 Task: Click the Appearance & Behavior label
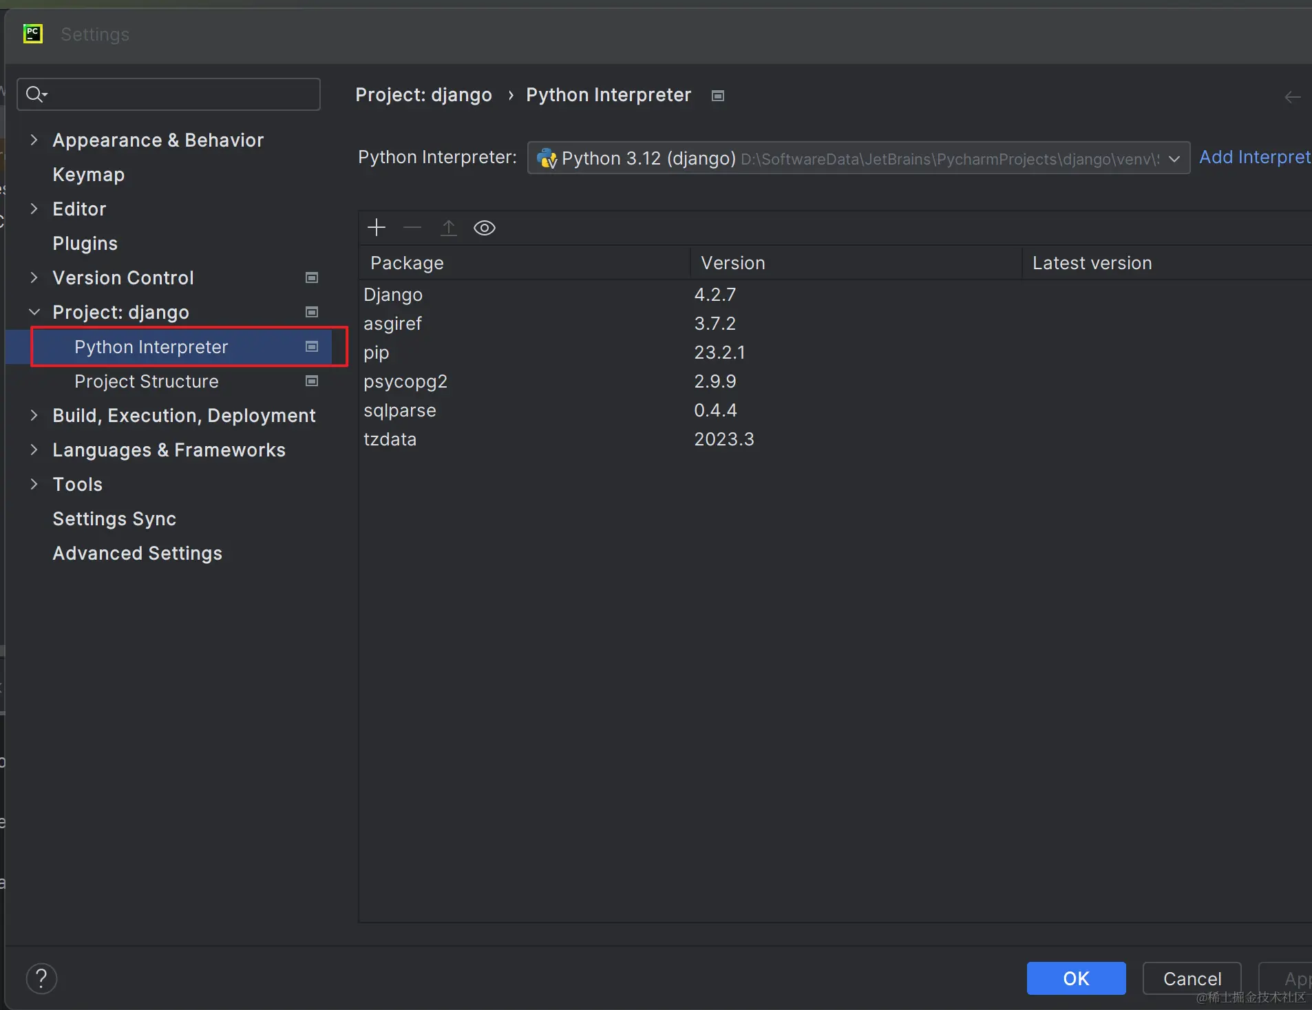pos(158,140)
